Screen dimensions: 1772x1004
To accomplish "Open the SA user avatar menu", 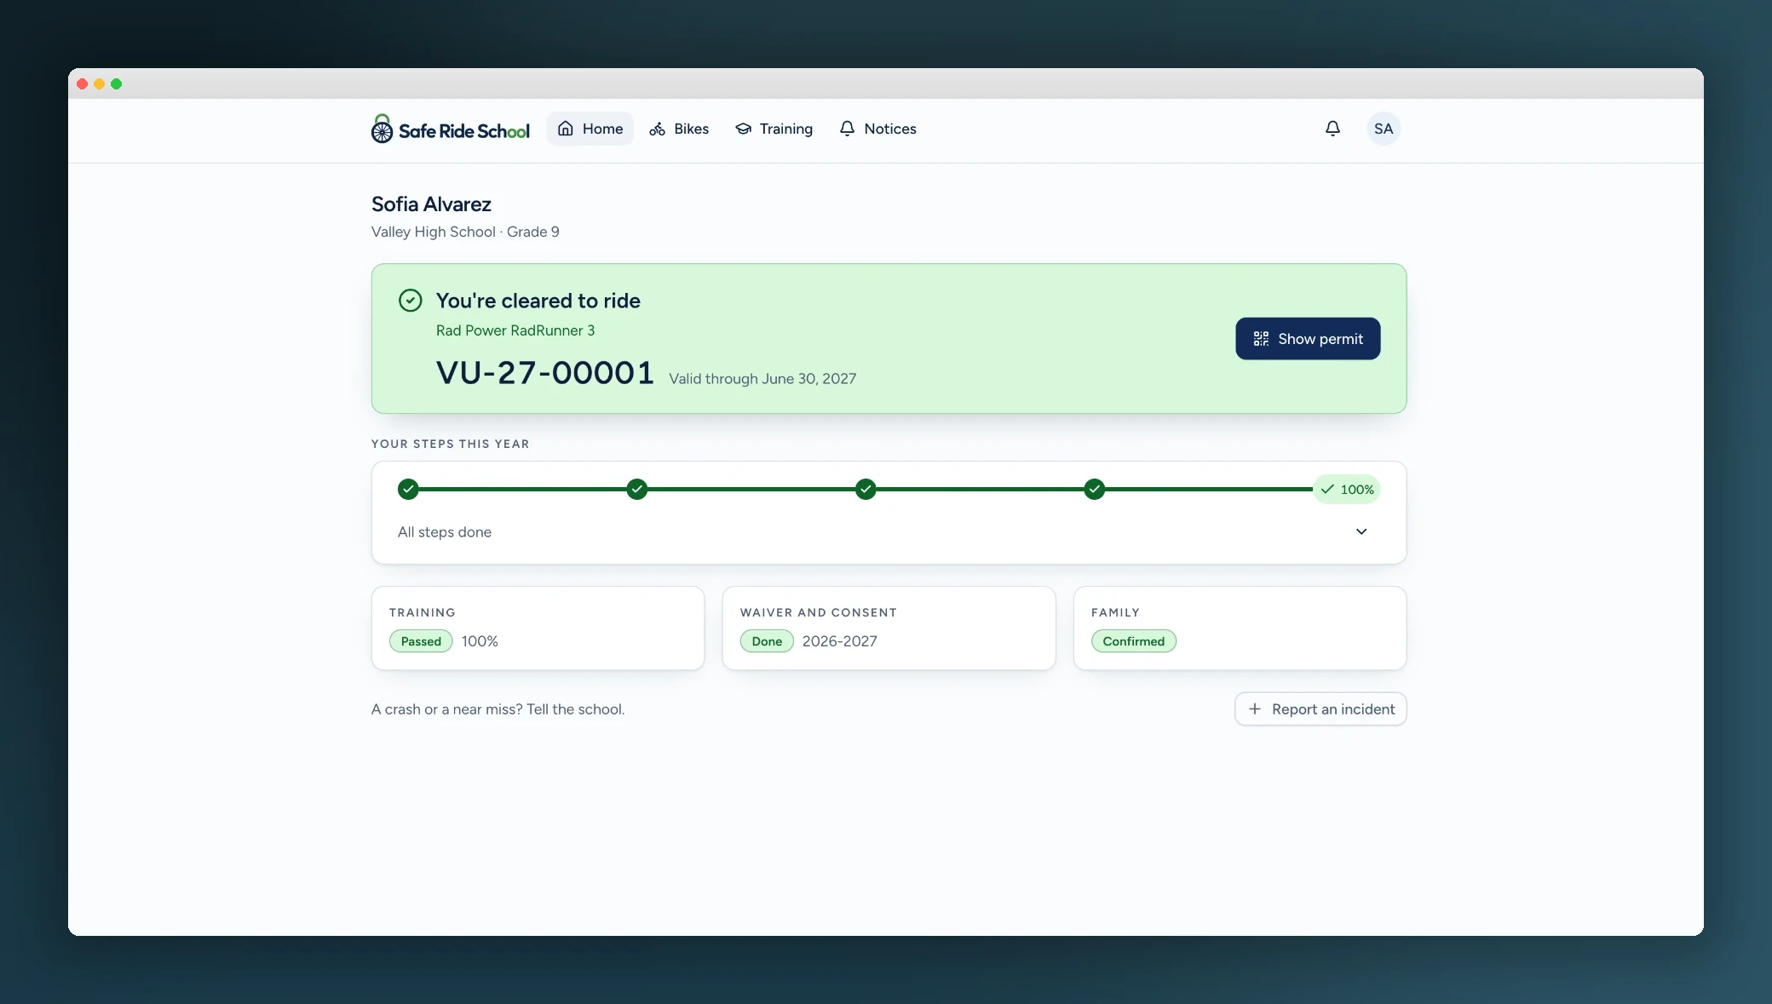I will 1384,129.
